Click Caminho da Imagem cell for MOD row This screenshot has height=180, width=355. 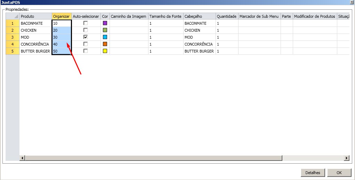tap(129, 37)
